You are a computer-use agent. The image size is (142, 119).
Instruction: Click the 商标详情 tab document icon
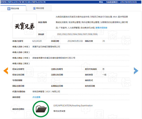tap(9, 9)
